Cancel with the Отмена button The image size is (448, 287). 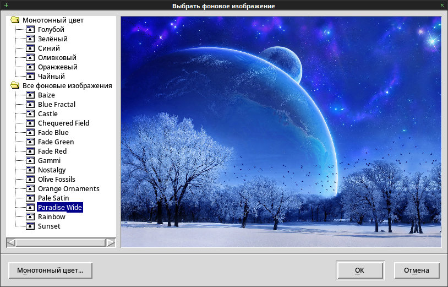tap(417, 270)
